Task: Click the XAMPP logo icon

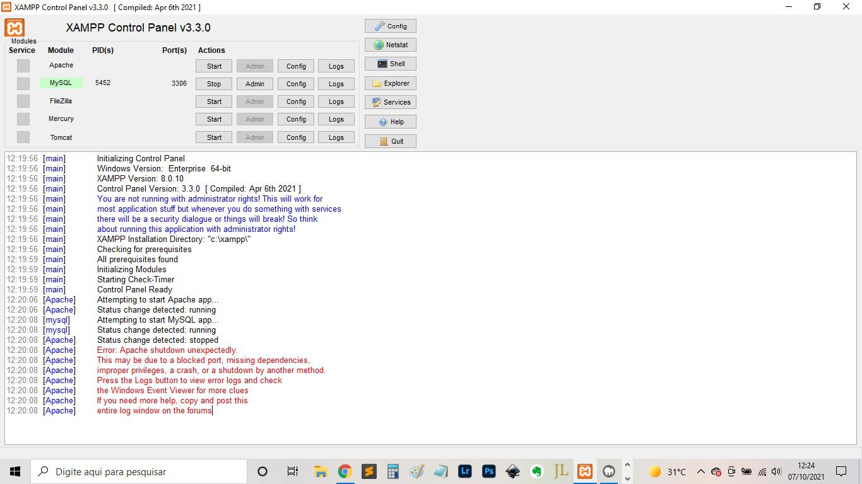Action: pos(15,28)
